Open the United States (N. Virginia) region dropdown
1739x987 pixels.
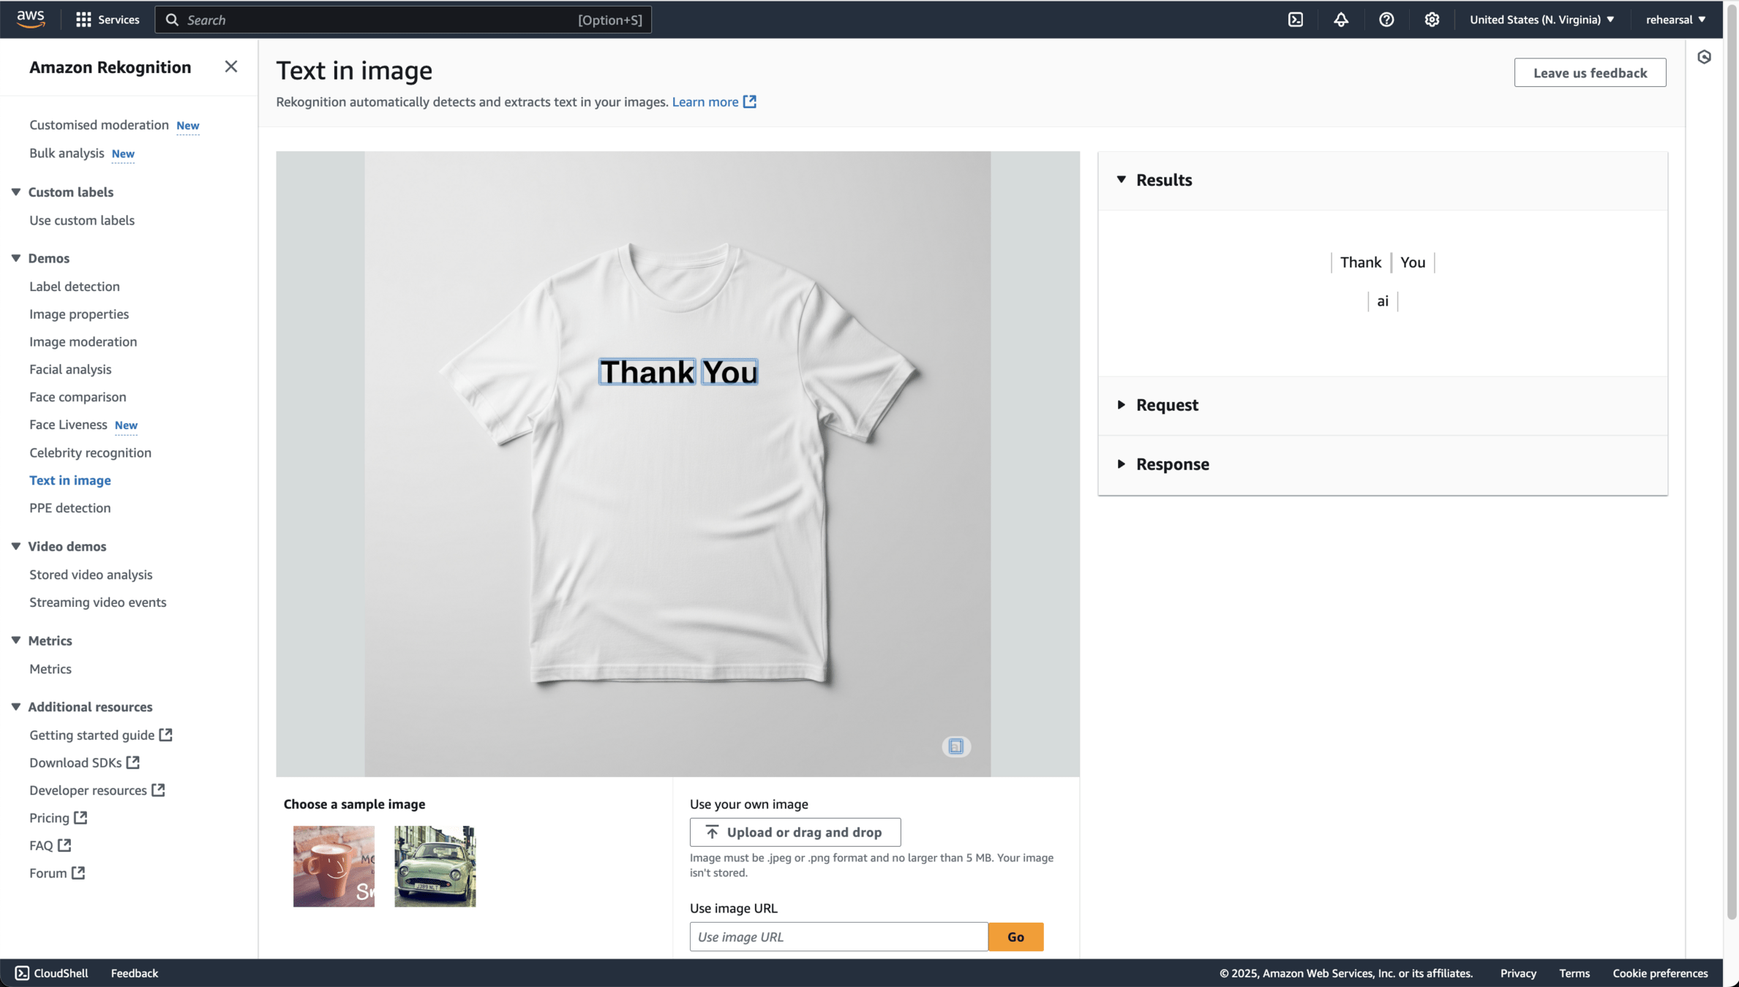[x=1541, y=20]
